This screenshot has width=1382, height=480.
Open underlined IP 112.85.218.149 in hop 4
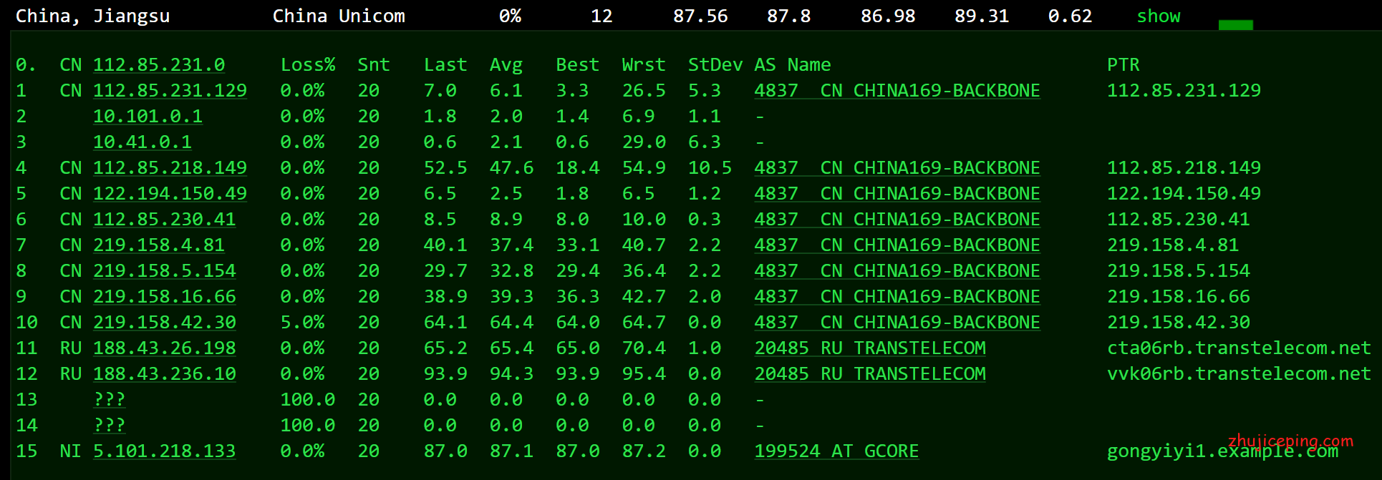(x=170, y=168)
